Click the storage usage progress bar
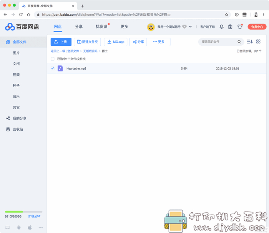The height and width of the screenshot is (233, 269). 23,211
